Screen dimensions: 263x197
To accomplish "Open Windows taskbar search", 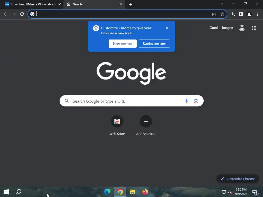I will 18,192.
